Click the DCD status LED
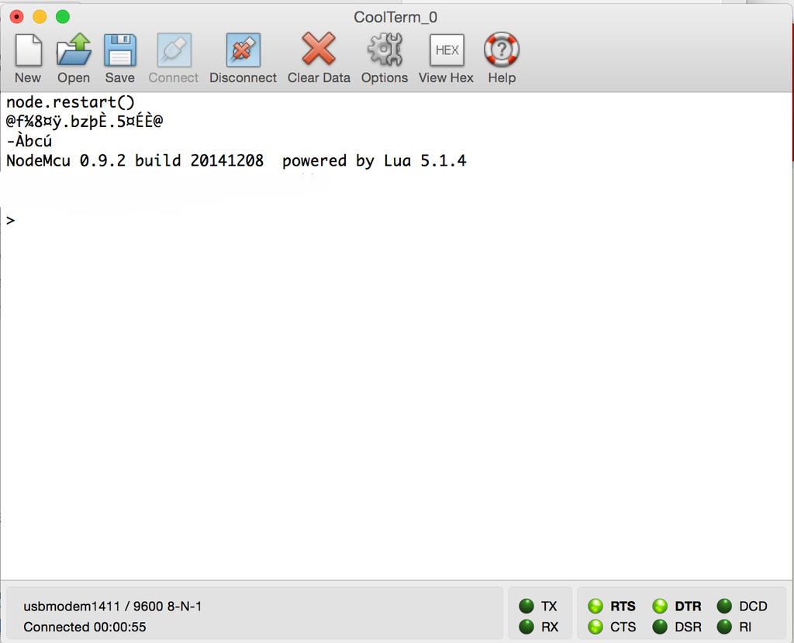The height and width of the screenshot is (643, 794). [725, 606]
